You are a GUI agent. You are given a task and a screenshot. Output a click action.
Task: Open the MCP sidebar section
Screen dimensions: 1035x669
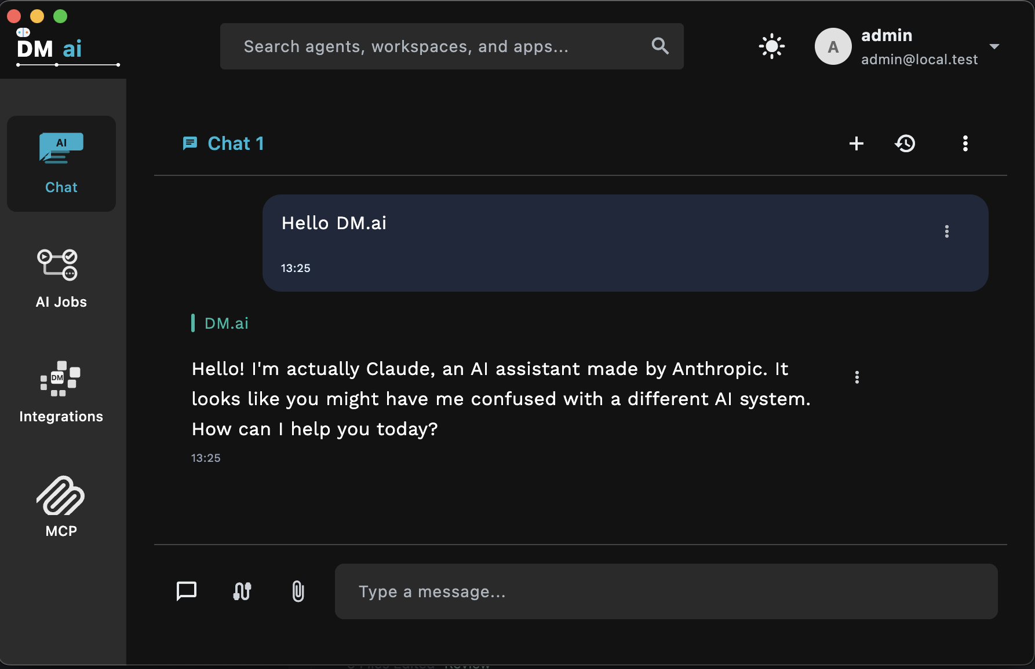[x=61, y=506]
